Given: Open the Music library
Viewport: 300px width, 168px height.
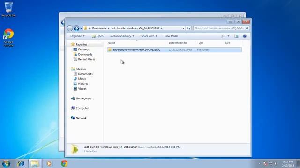Looking at the screenshot, I should click(x=82, y=79).
